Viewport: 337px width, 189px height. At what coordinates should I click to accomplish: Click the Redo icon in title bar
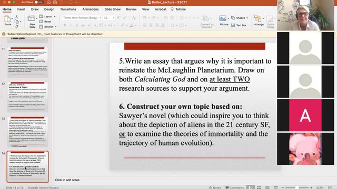coord(70,2)
